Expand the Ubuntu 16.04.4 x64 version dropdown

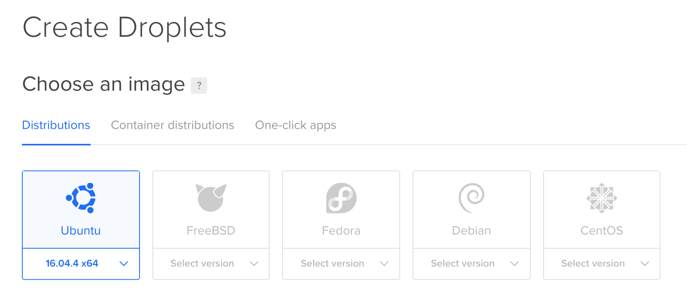[81, 264]
